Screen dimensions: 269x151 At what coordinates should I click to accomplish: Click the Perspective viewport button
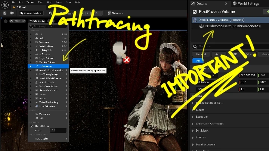[18, 21]
